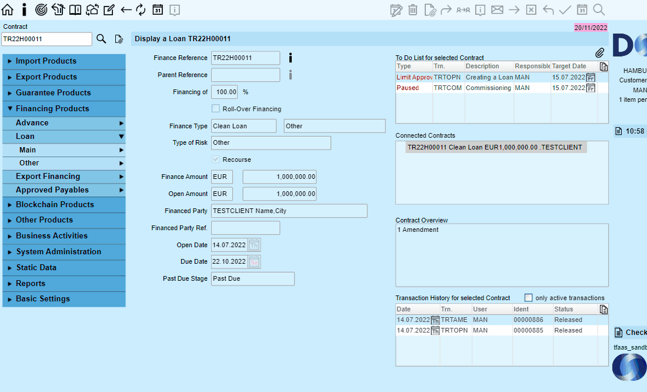Click the envelope mail icon
This screenshot has height=392, width=647.
click(497, 9)
